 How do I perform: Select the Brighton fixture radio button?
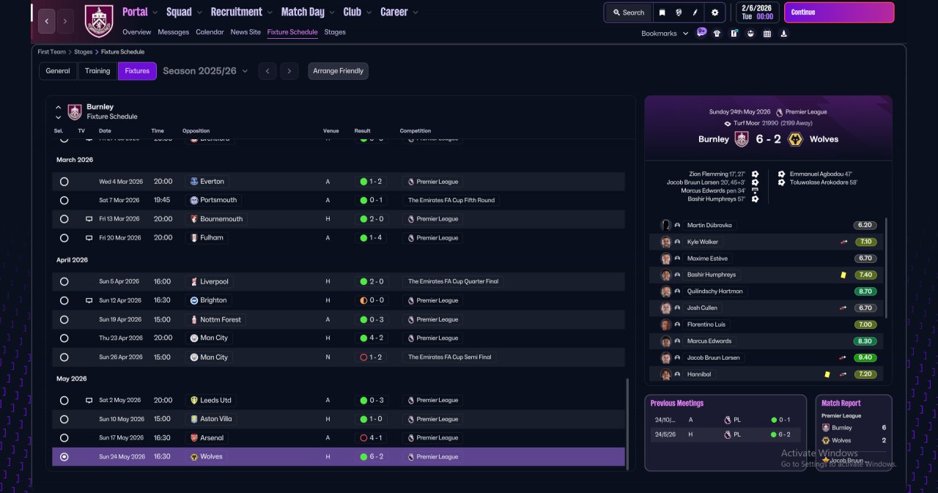(64, 300)
